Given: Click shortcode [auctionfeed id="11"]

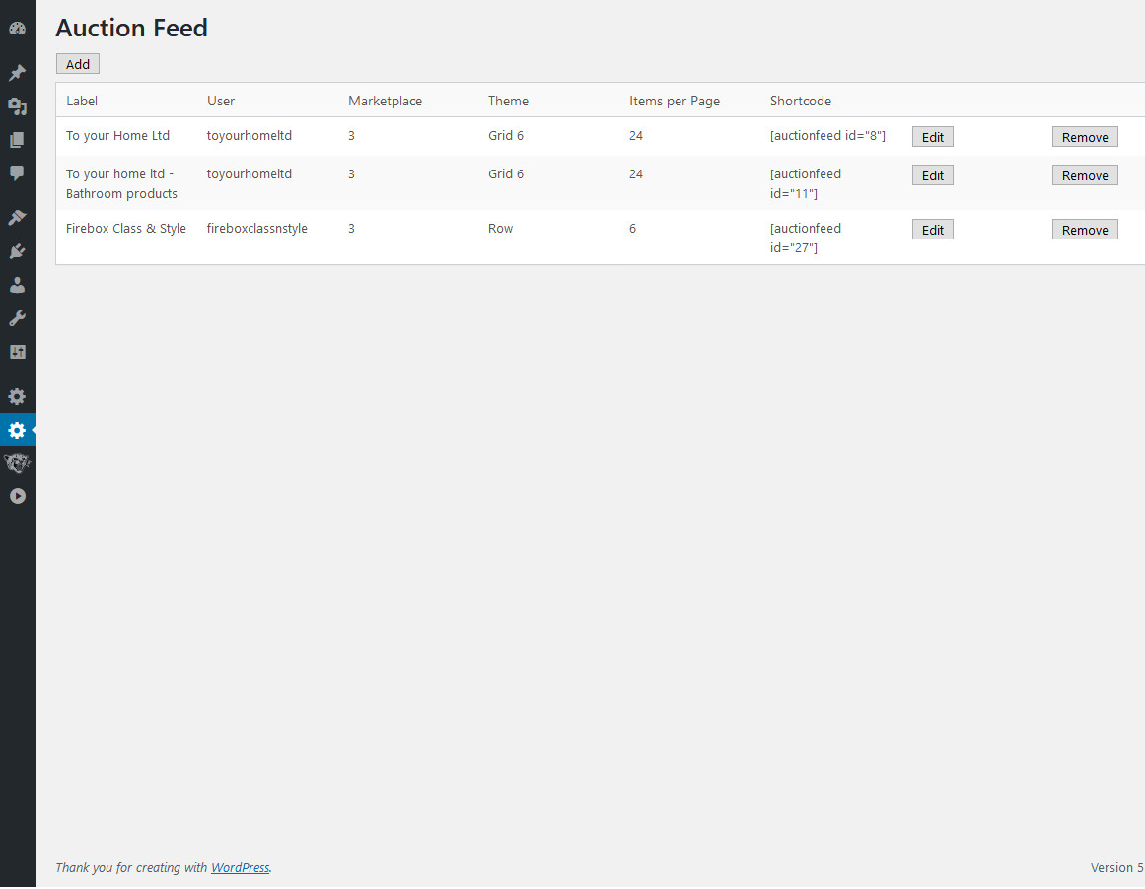Looking at the screenshot, I should tap(806, 184).
